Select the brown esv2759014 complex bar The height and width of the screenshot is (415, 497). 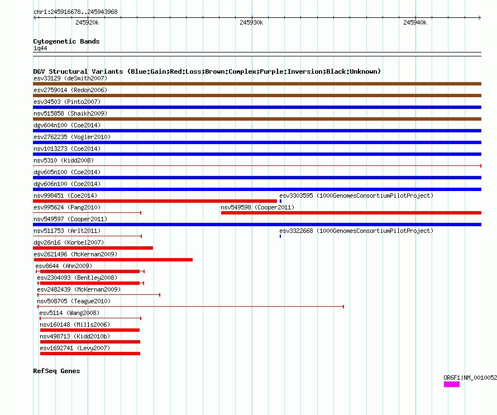[257, 96]
